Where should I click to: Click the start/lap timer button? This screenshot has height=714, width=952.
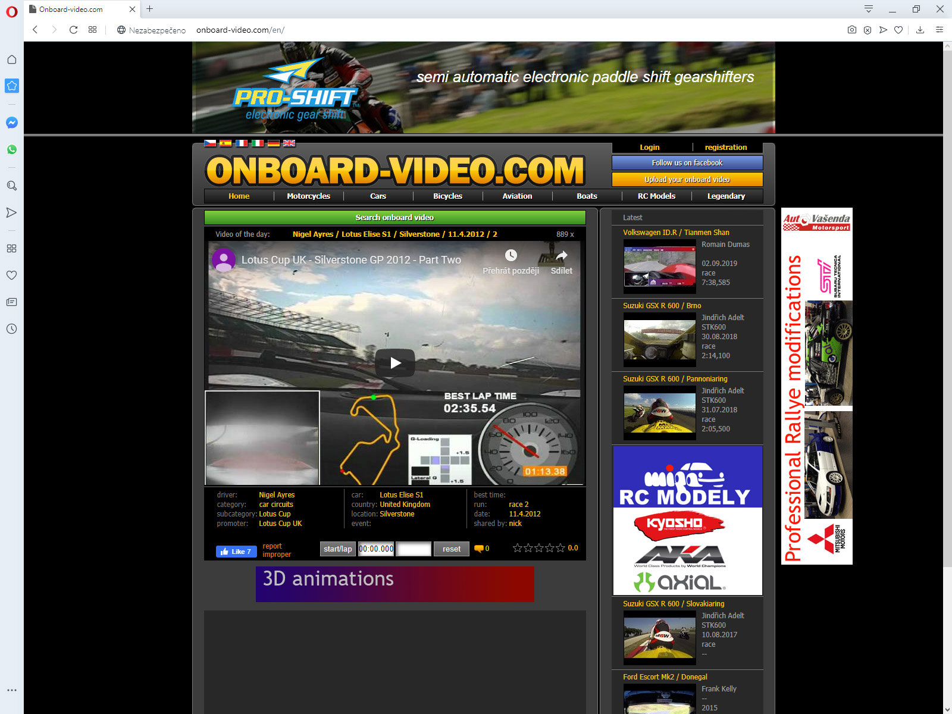click(x=337, y=549)
